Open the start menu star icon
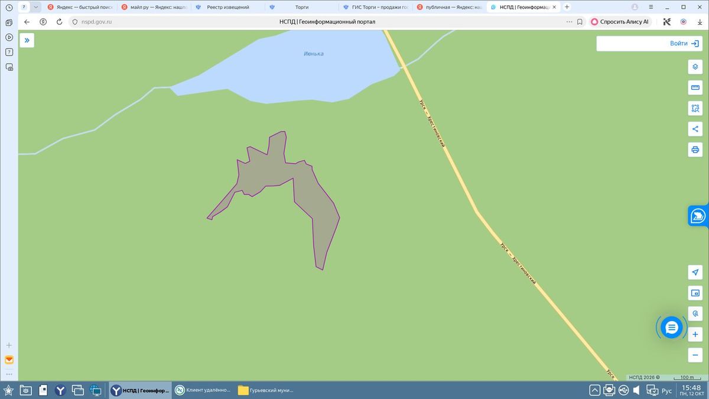 (8, 390)
